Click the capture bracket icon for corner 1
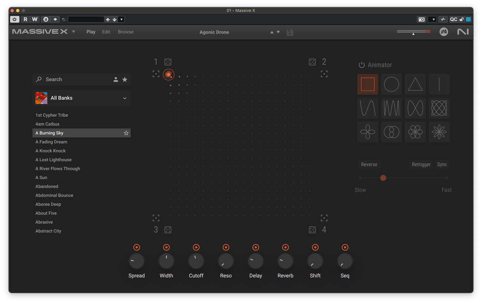 click(x=156, y=74)
